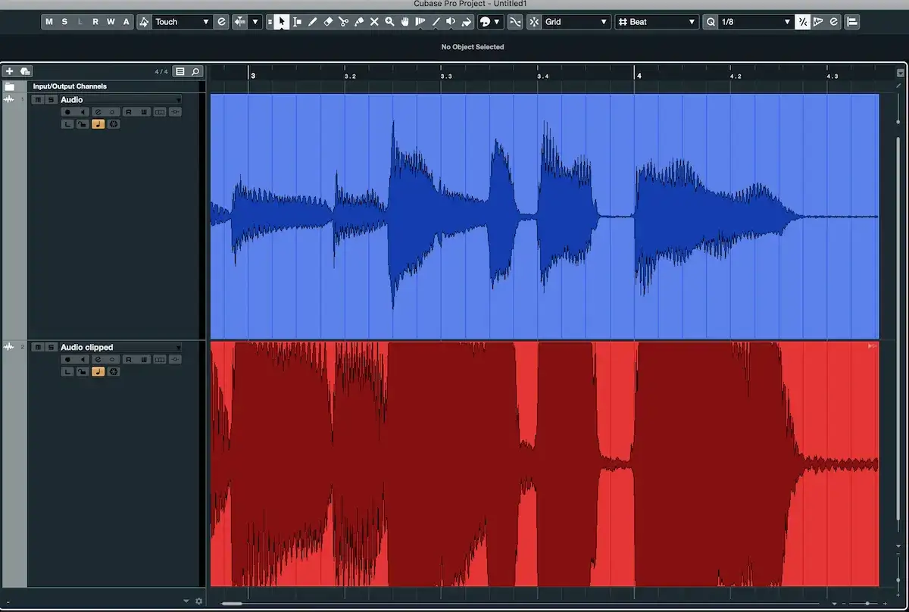Select the blue Audio waveform clip
This screenshot has height=612, width=909.
tap(544, 216)
